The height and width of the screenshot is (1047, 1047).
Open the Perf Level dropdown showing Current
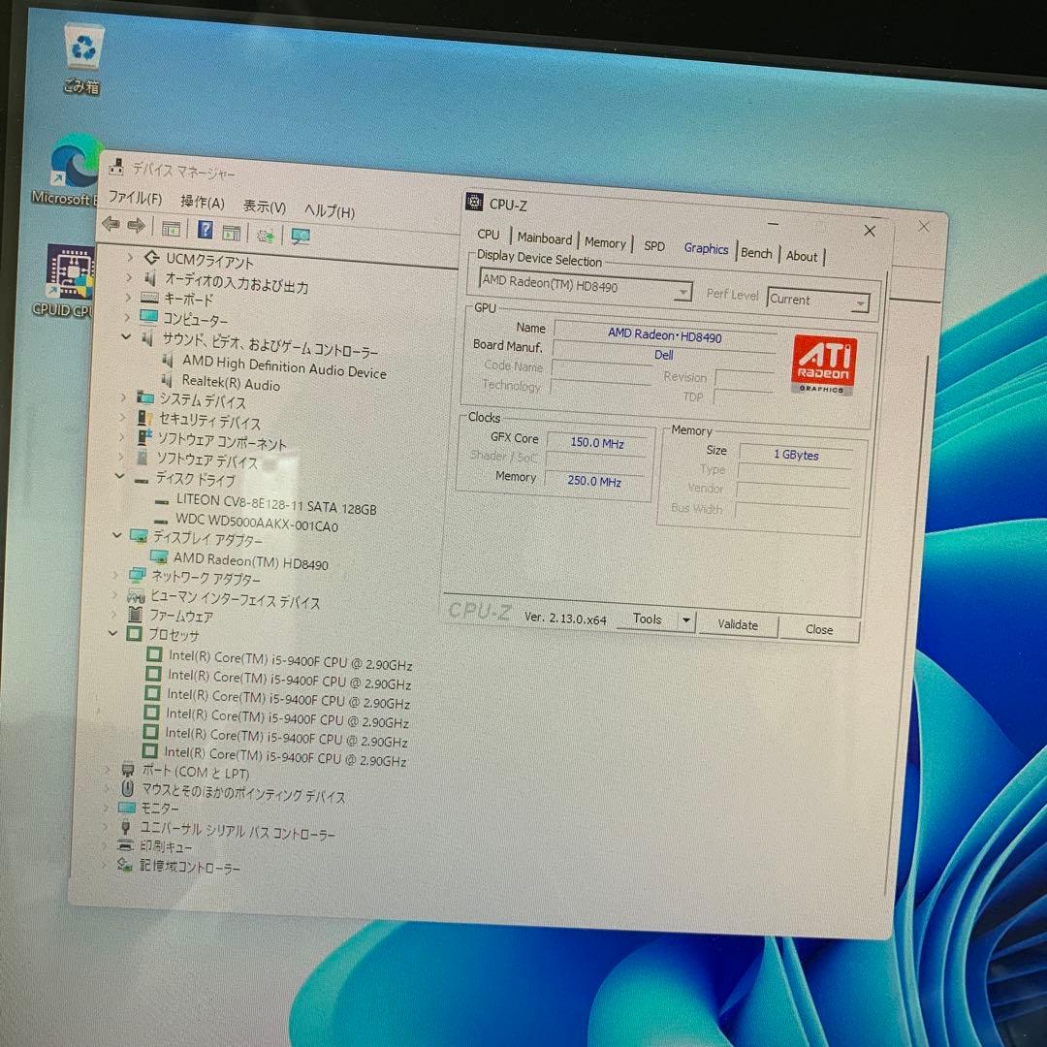(x=859, y=301)
